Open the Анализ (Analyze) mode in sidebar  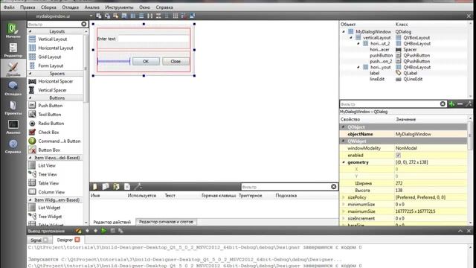[13, 127]
